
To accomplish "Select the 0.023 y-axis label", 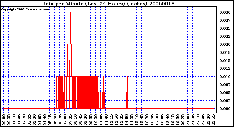I will coord(225,36).
